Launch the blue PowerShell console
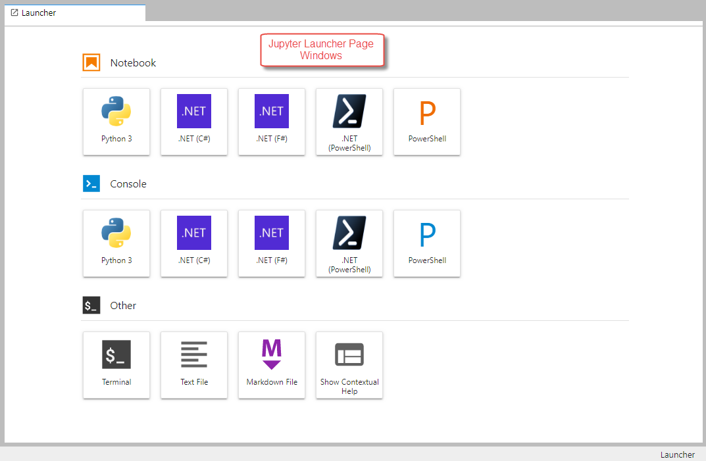Viewport: 706px width, 461px height. coord(427,243)
